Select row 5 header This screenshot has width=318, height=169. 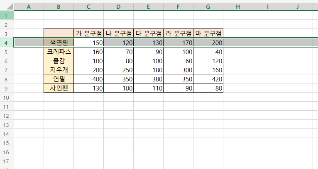(7, 52)
